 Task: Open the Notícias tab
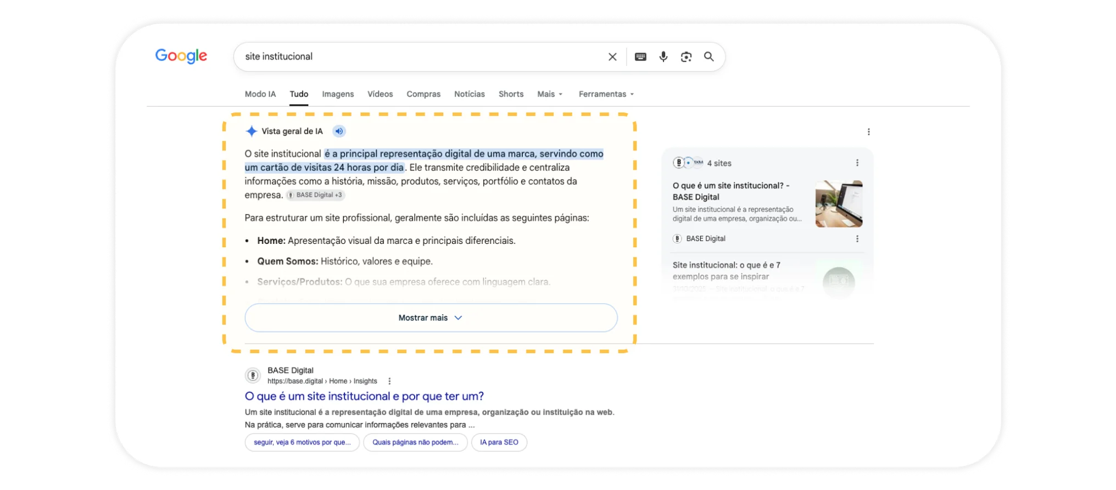(470, 94)
